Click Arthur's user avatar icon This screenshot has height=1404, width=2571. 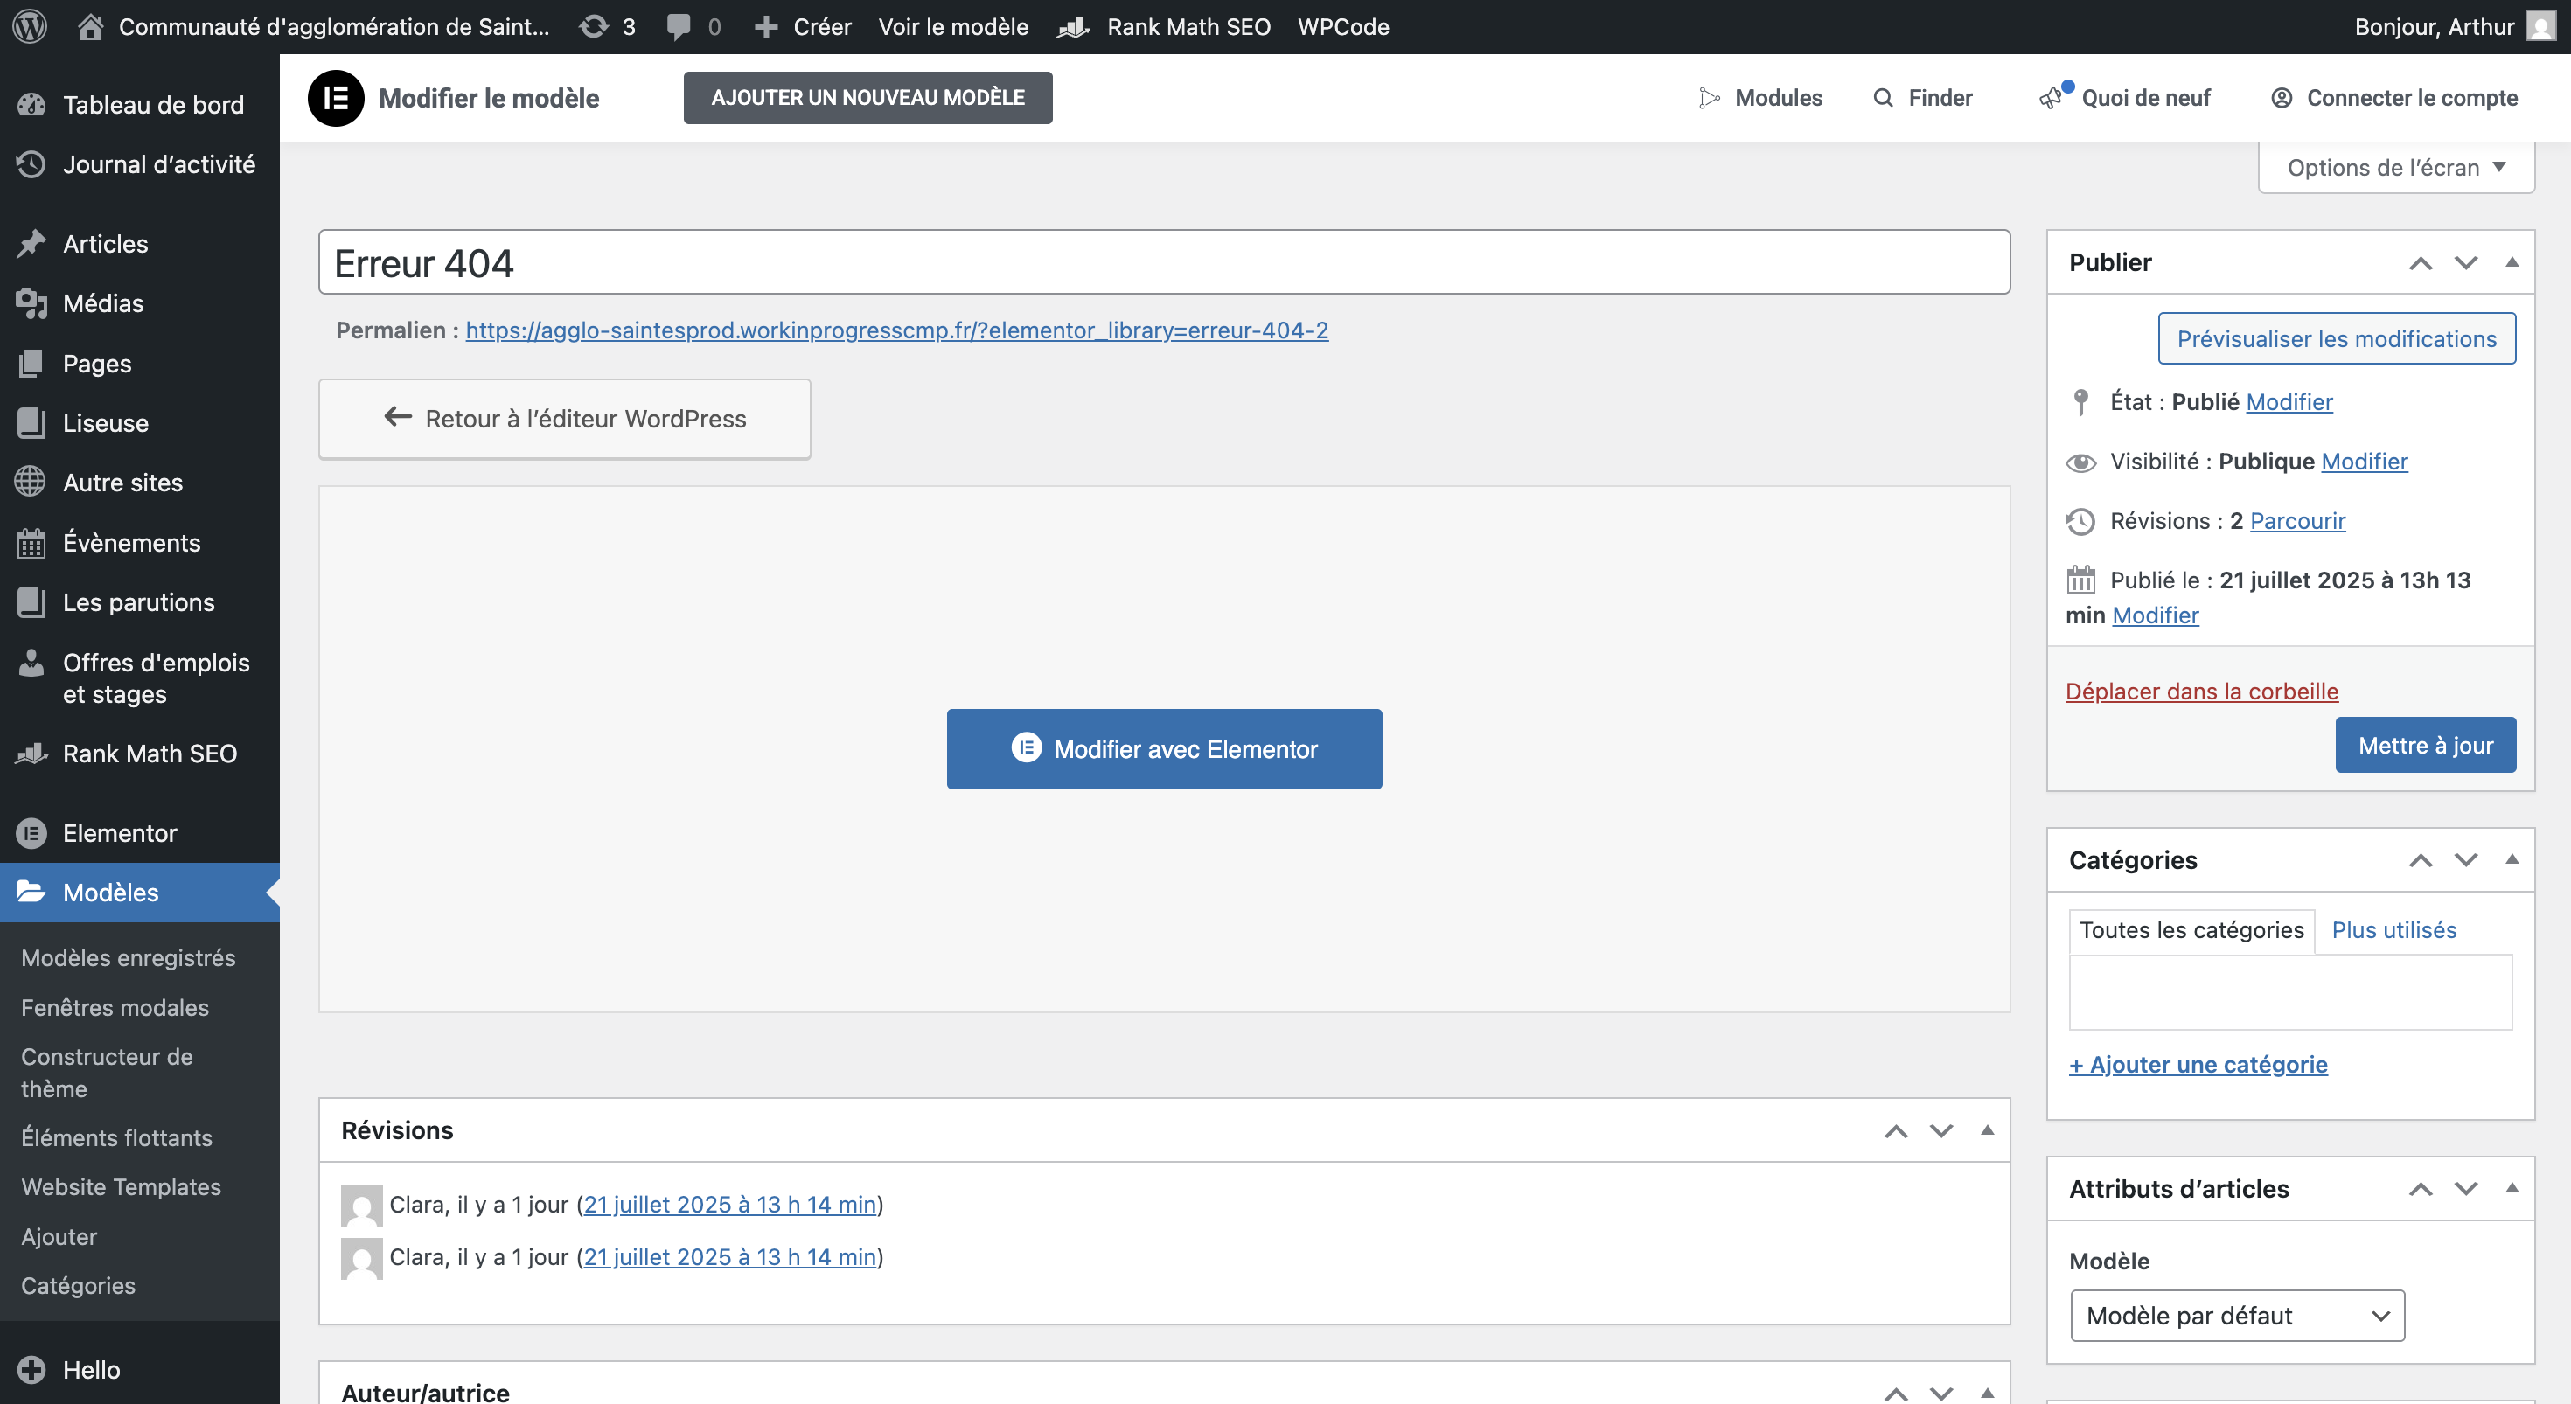tap(2540, 26)
